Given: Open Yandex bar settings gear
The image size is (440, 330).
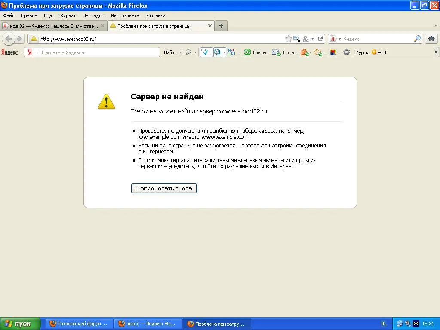Looking at the screenshot, I should coord(347,52).
